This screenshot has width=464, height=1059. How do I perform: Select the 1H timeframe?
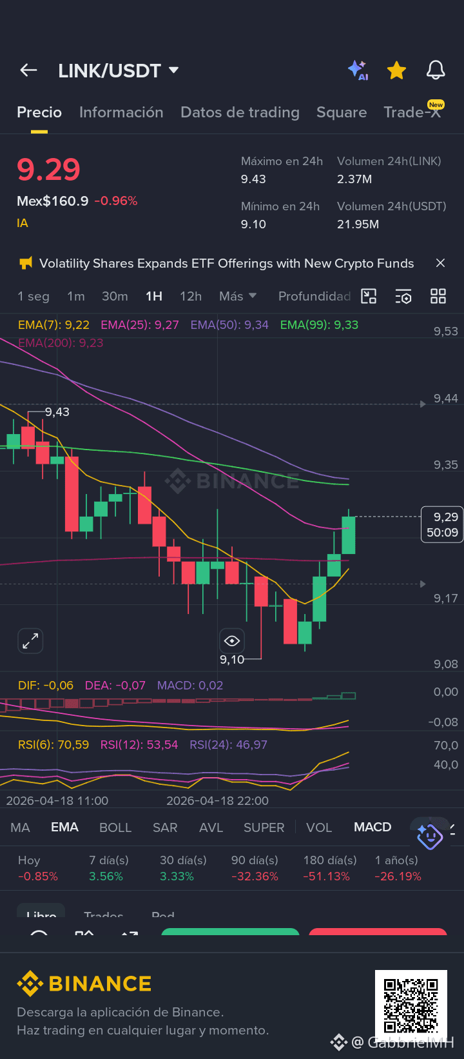[x=154, y=297]
